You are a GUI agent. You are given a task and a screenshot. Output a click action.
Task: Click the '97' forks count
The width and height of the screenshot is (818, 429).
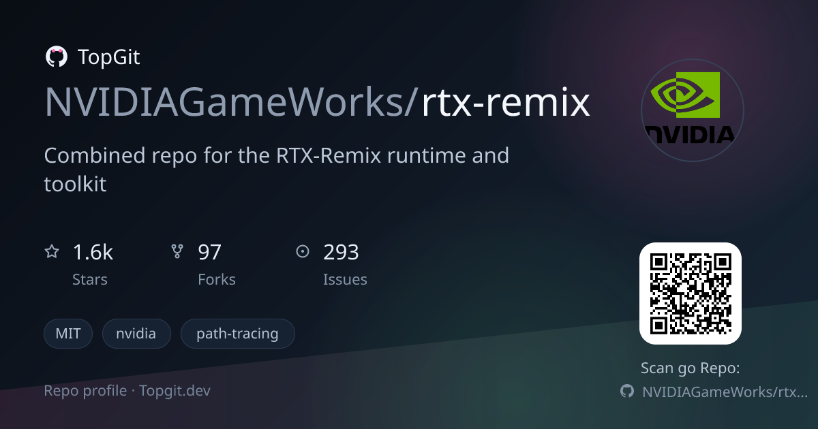(x=210, y=253)
